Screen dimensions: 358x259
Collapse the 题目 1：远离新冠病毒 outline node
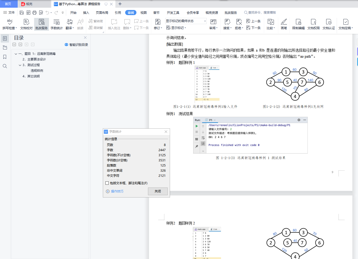pos(16,54)
